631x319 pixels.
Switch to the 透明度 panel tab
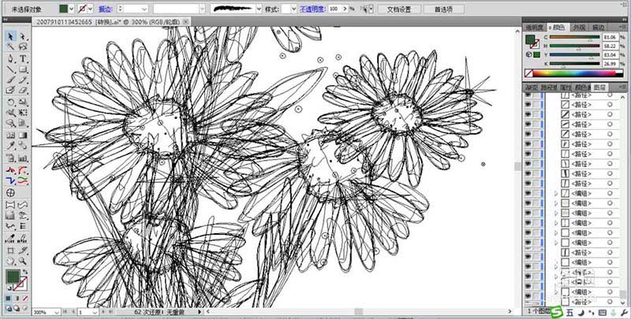point(535,28)
